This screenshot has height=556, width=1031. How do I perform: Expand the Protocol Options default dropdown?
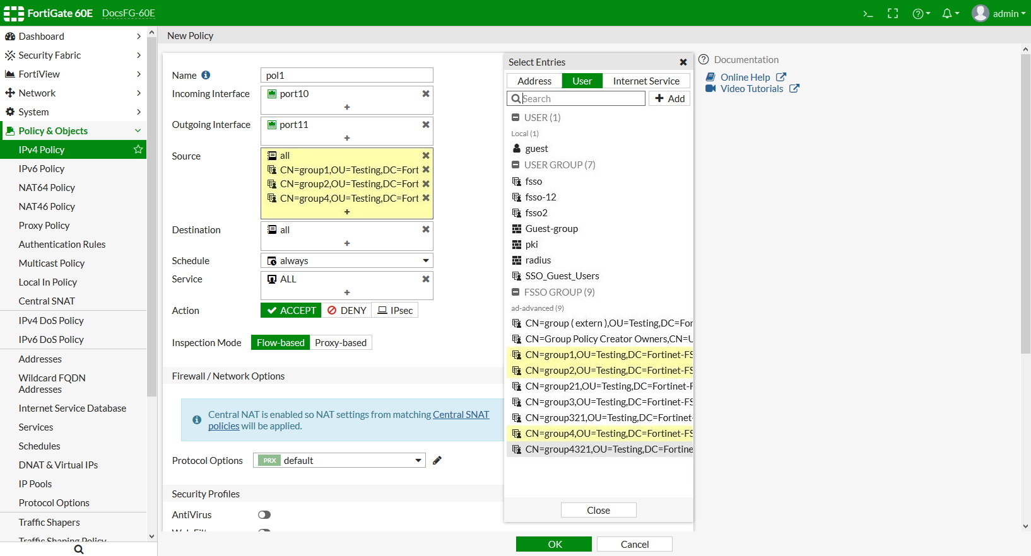tap(339, 460)
